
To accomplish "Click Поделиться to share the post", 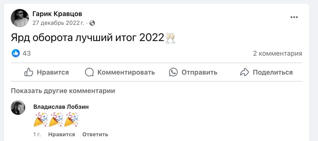I will [x=273, y=72].
